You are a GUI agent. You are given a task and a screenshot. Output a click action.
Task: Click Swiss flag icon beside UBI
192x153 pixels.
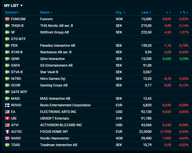(7, 118)
